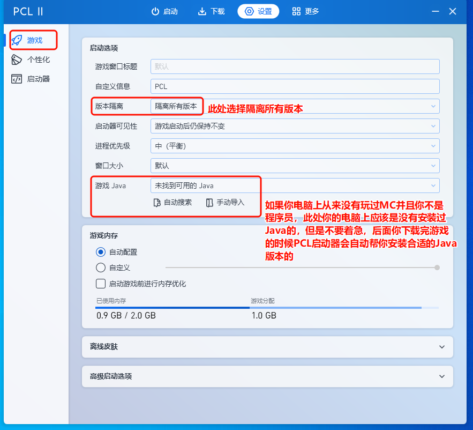This screenshot has height=430, width=473.
Task: Click the 自定义信息 text field
Action: click(295, 86)
